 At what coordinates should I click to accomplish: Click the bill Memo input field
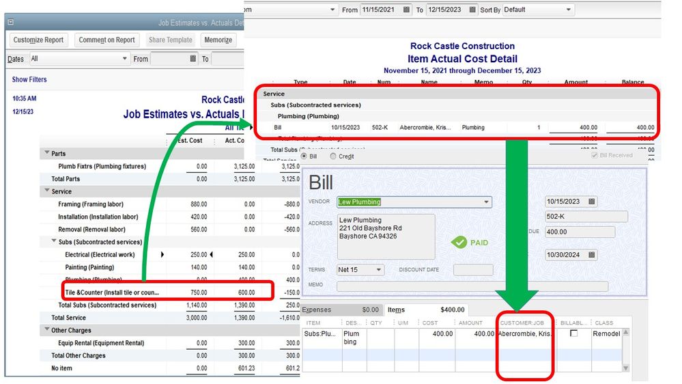pyautogui.click(x=472, y=286)
